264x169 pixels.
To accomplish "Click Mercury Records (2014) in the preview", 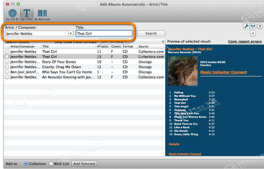I will coord(185,52).
